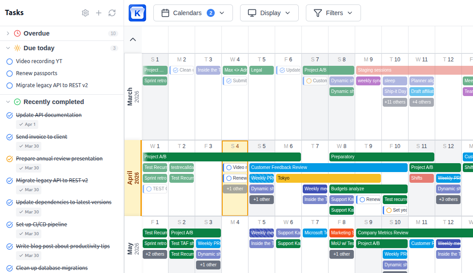
Task: Open Tasks settings gear
Action: coord(85,13)
